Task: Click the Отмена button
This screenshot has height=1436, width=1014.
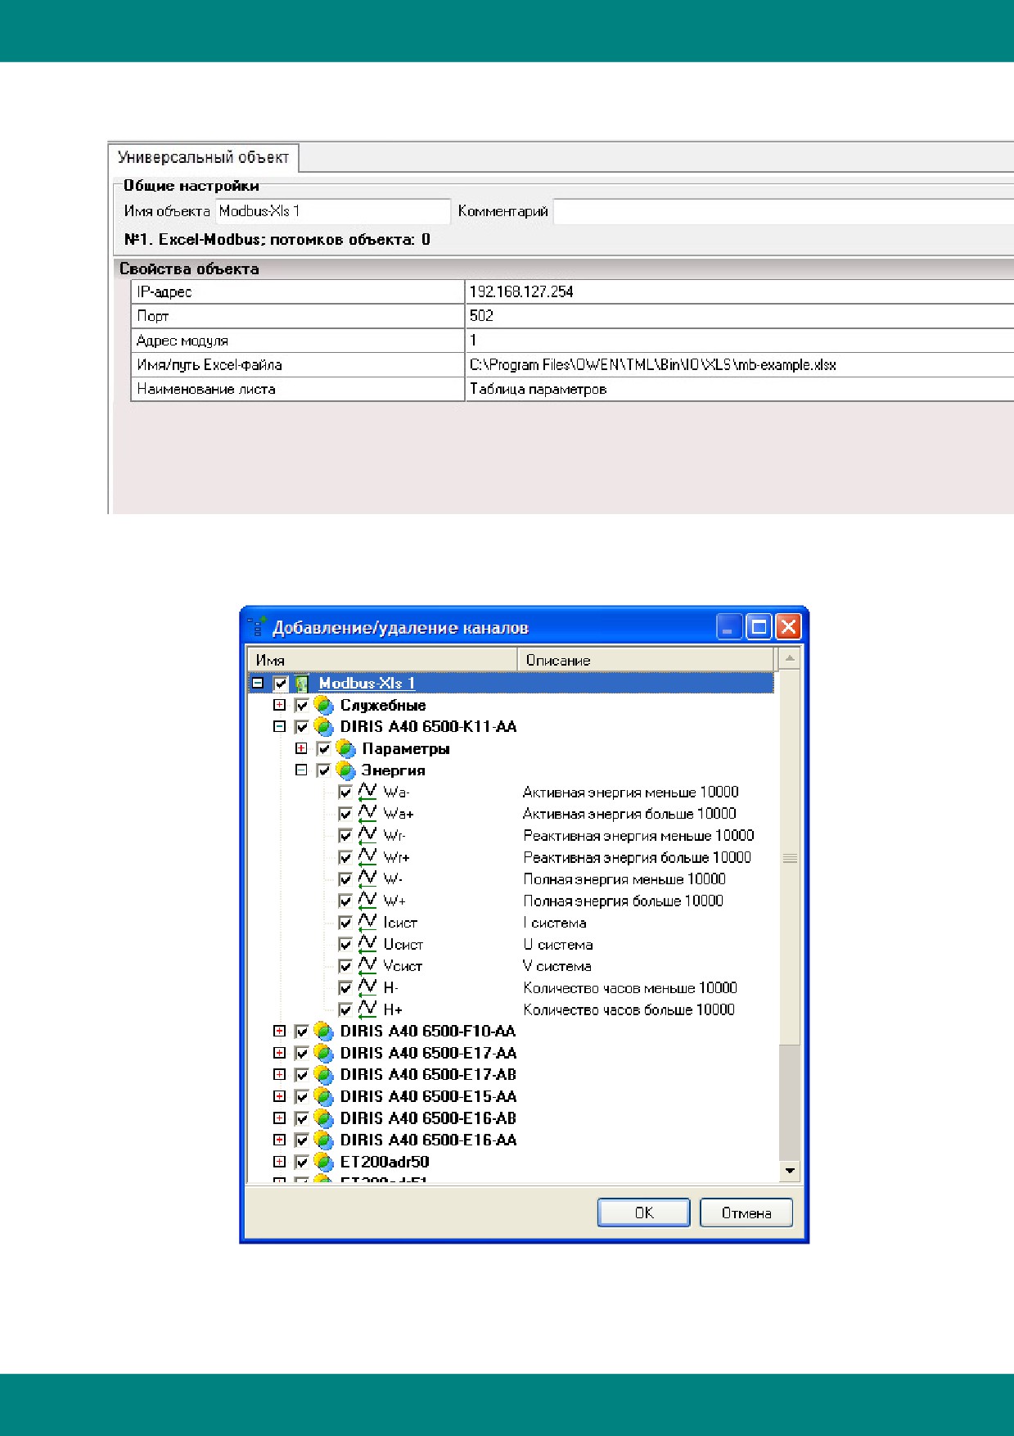Action: (746, 1212)
